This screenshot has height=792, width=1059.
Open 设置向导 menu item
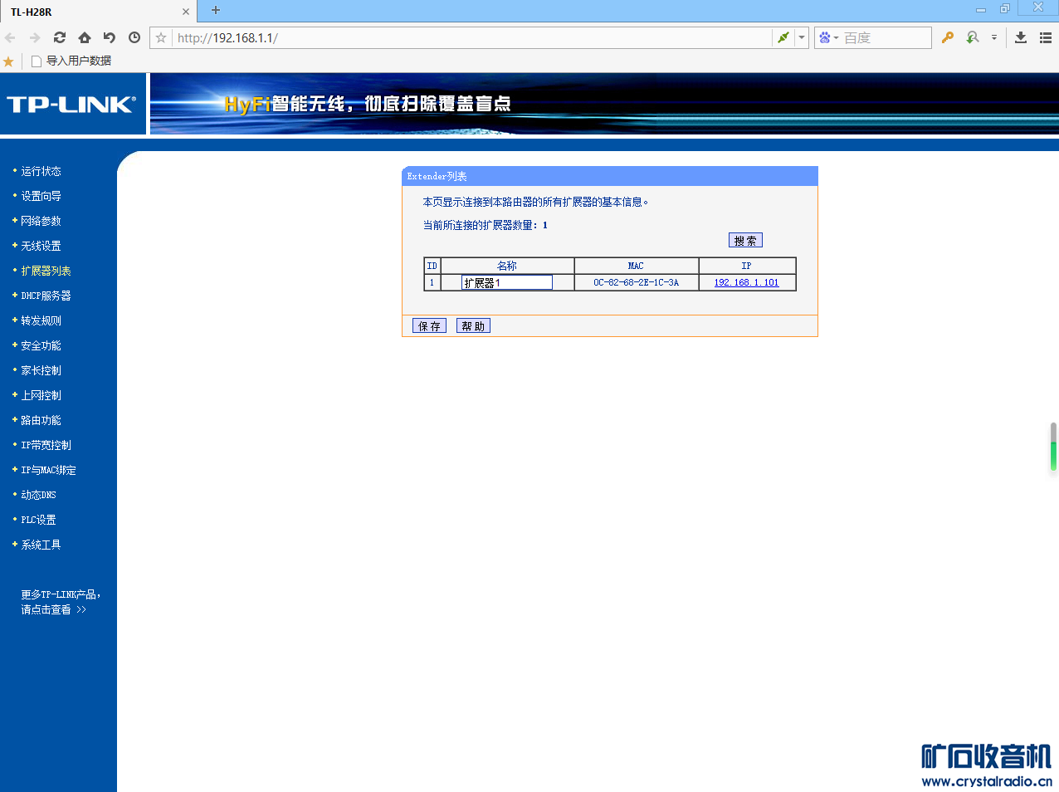point(41,196)
